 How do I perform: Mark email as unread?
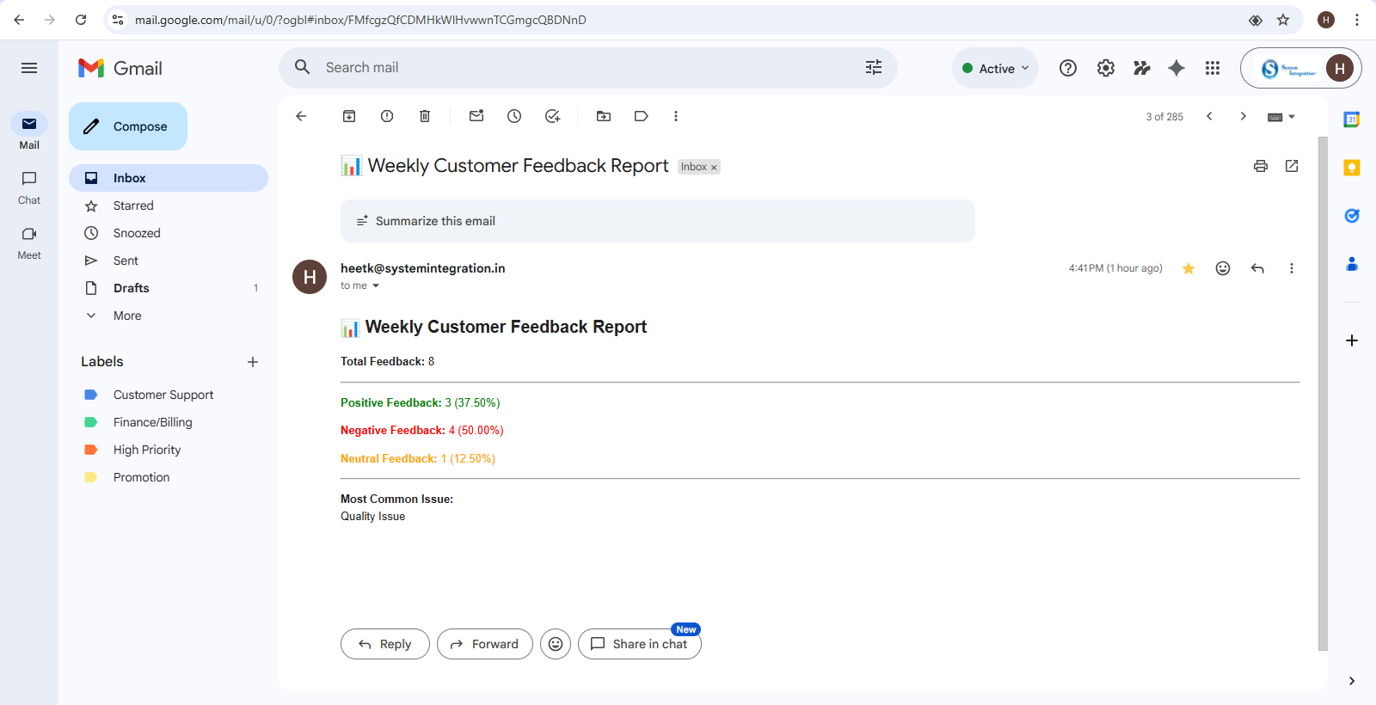pyautogui.click(x=476, y=116)
